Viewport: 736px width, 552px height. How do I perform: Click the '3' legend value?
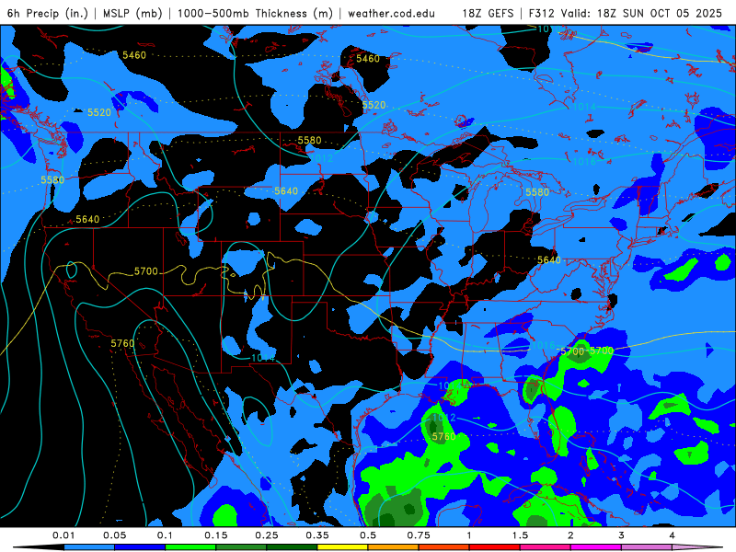pyautogui.click(x=621, y=535)
